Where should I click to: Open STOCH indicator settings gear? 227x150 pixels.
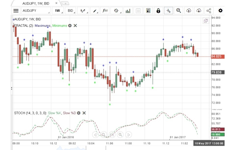click(79, 113)
